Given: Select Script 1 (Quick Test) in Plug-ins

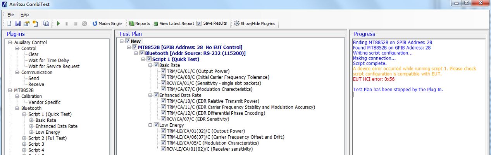Looking at the screenshot, I should [50, 114].
